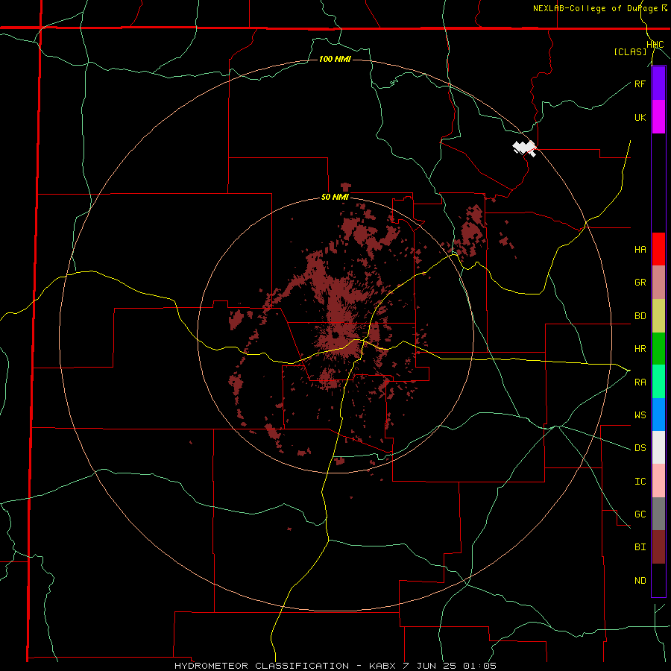Viewport: 671px width, 671px height.
Task: Click the DS legend label
Action: click(640, 447)
